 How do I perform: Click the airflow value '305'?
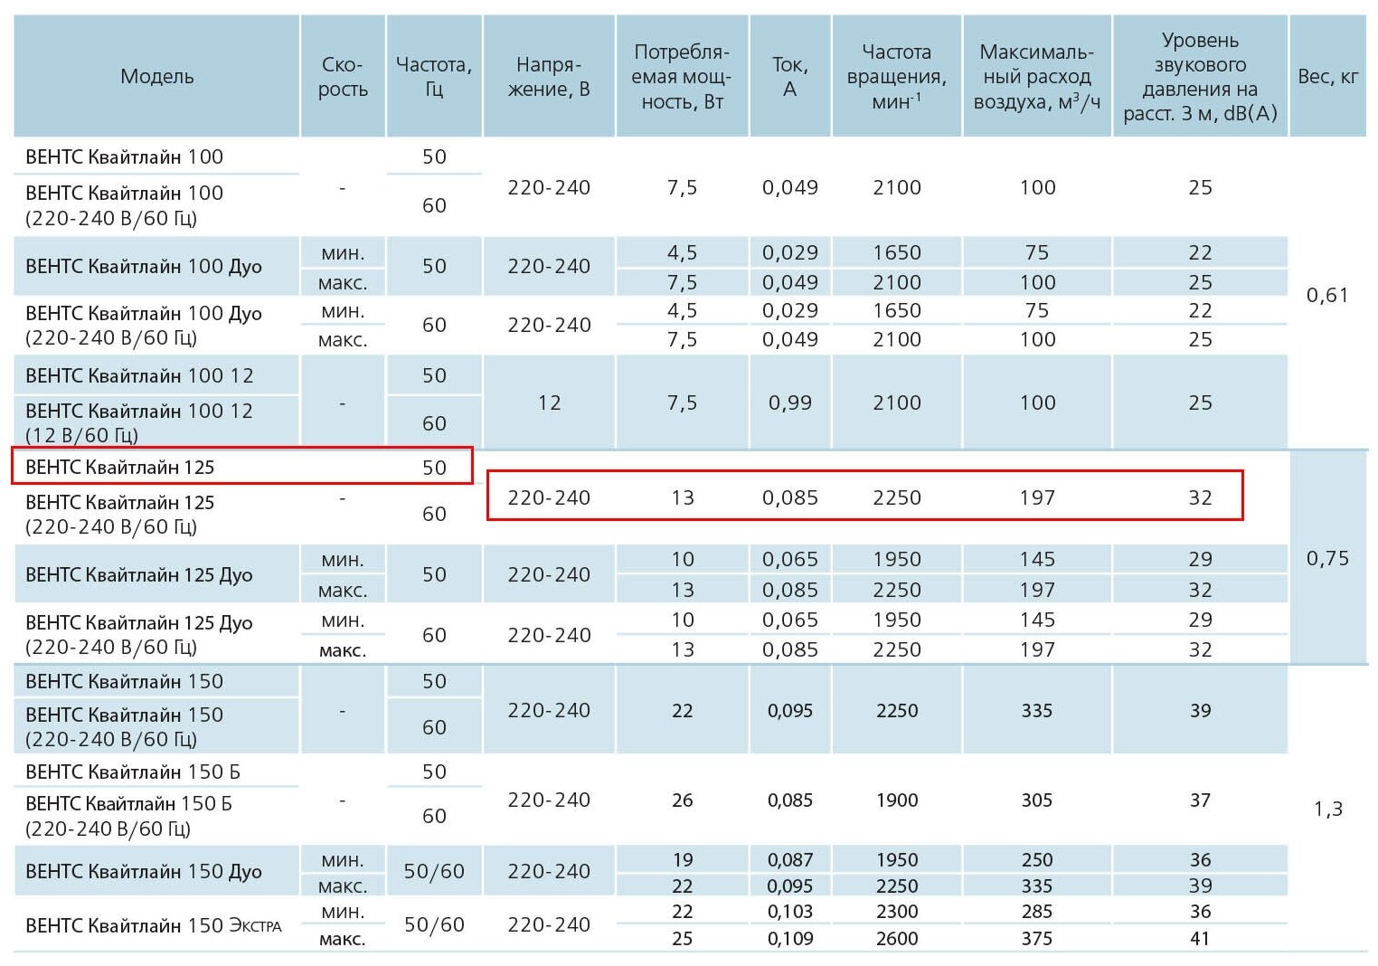pos(1037,800)
